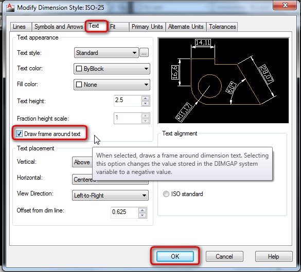
Task: Select the ISO standard radio button
Action: point(166,194)
